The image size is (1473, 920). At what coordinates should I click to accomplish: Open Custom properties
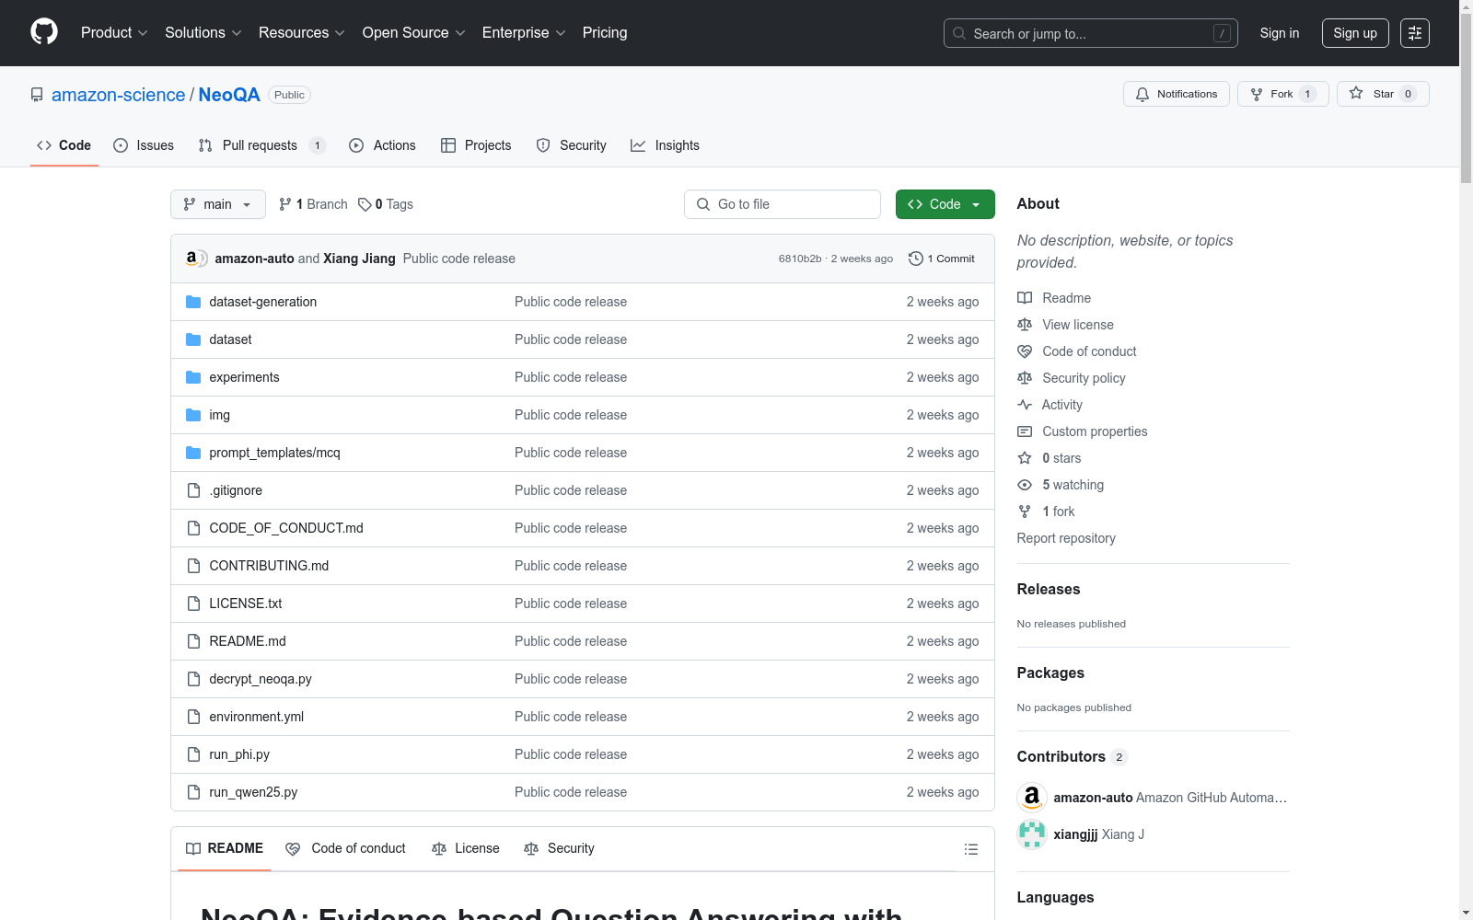click(1095, 431)
